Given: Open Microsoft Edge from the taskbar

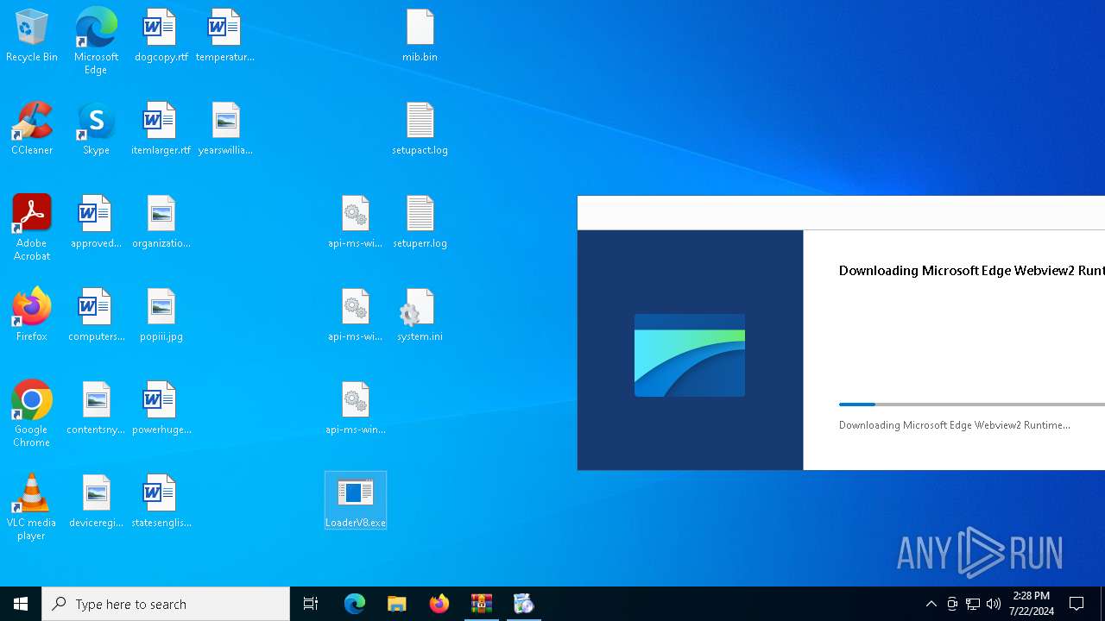Looking at the screenshot, I should pos(355,604).
